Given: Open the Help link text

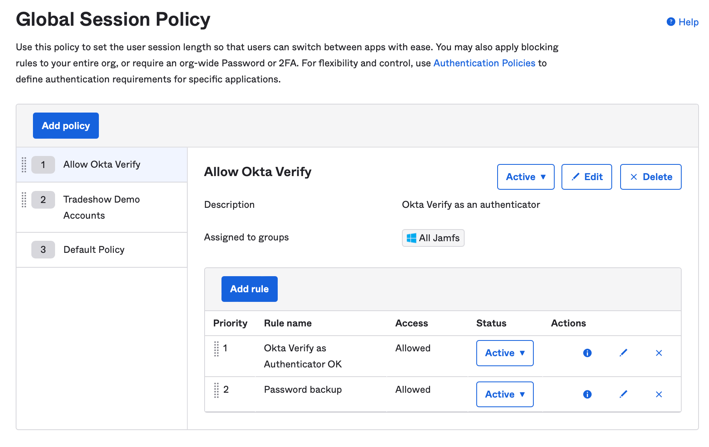Looking at the screenshot, I should coord(689,22).
